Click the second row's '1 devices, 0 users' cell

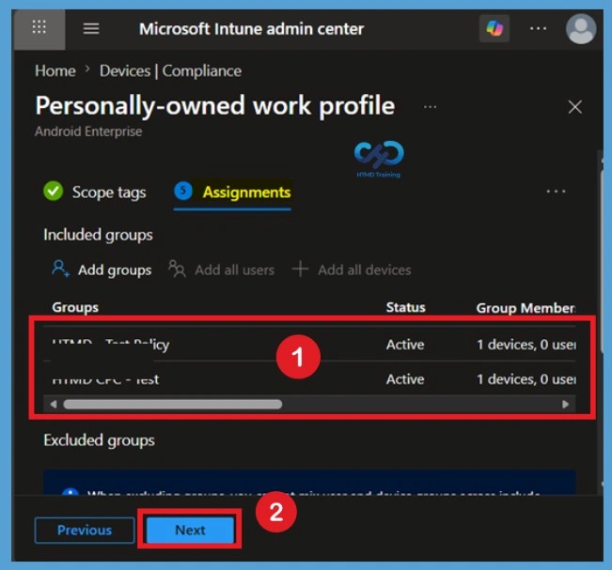[526, 379]
